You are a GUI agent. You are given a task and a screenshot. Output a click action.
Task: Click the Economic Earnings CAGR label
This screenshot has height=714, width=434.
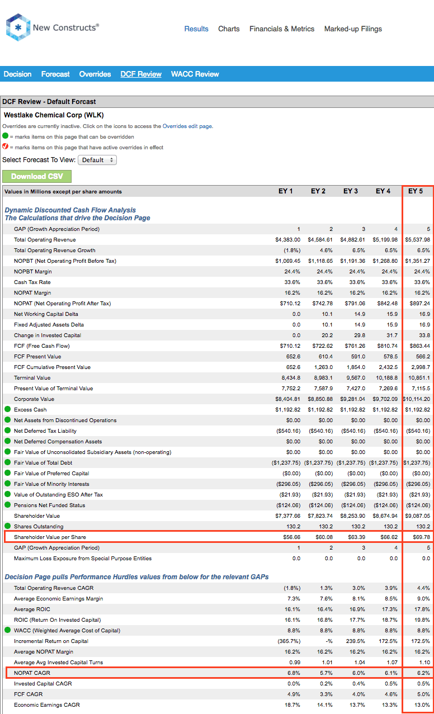[47, 705]
